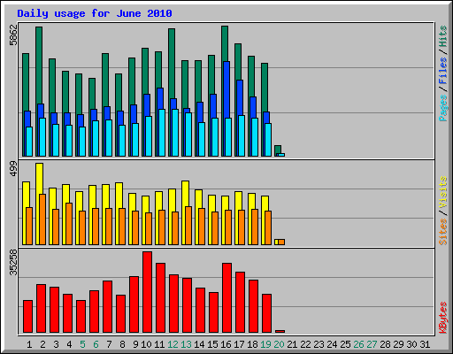Click day 1 on the x-axis
This screenshot has height=354, width=453.
click(x=29, y=344)
